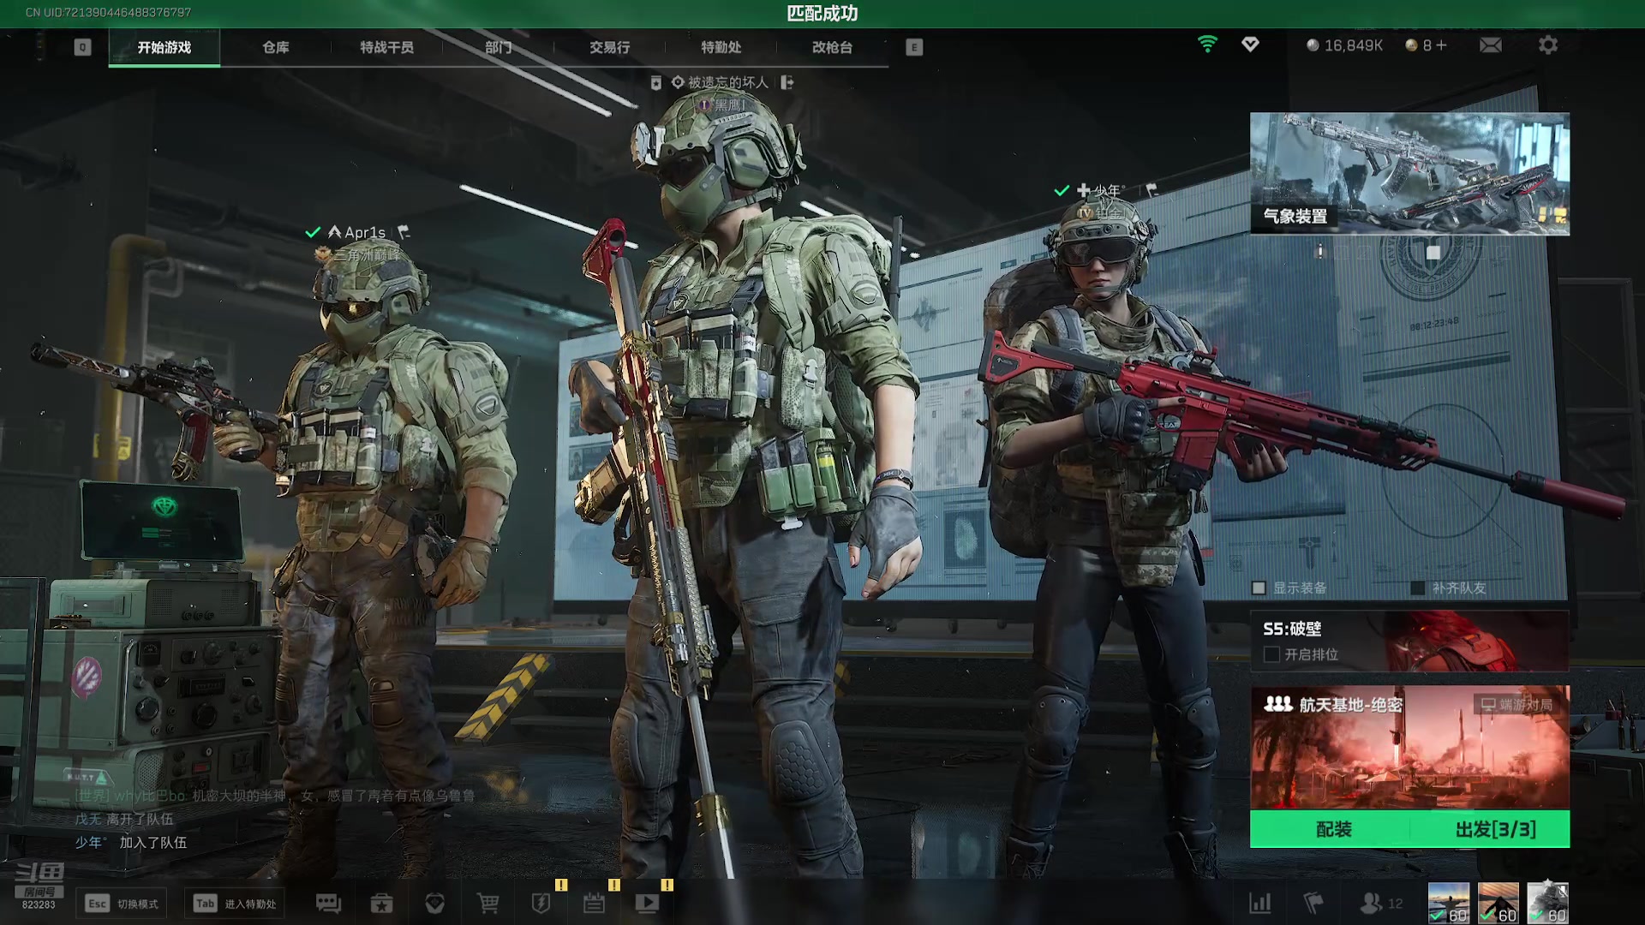Open the friends list showing 12
The height and width of the screenshot is (925, 1645).
pyautogui.click(x=1381, y=903)
